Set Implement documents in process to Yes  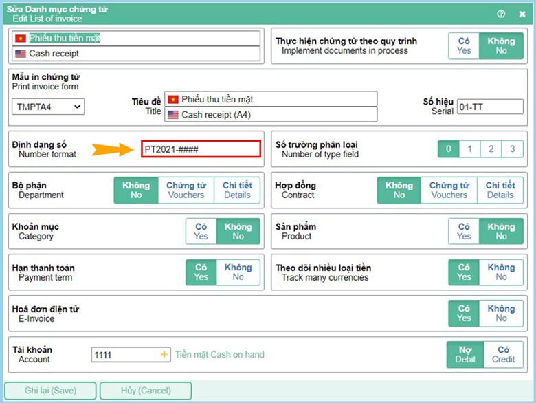click(464, 46)
